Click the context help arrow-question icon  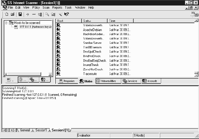pyautogui.click(x=66, y=14)
